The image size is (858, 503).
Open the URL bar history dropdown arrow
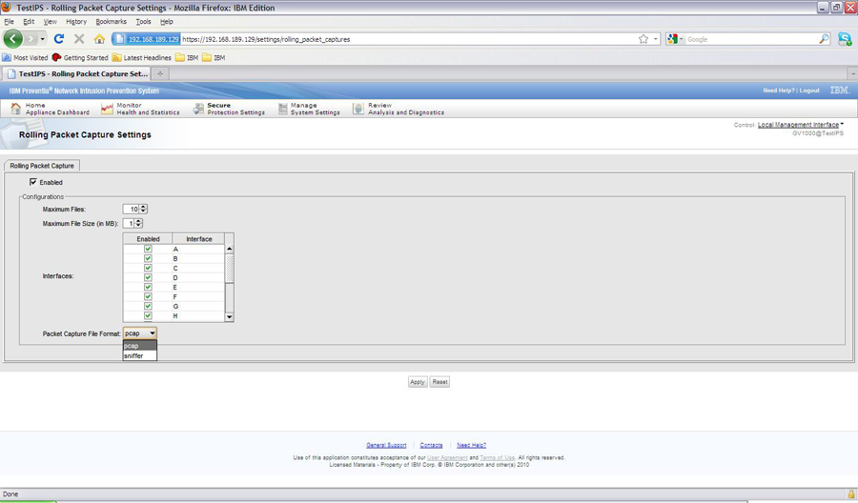point(656,39)
